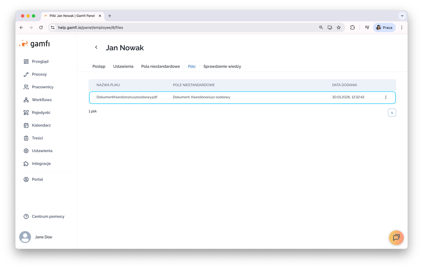Switch to the Sprawdzenie wiedzy tab
The width and height of the screenshot is (423, 269).
tap(222, 66)
